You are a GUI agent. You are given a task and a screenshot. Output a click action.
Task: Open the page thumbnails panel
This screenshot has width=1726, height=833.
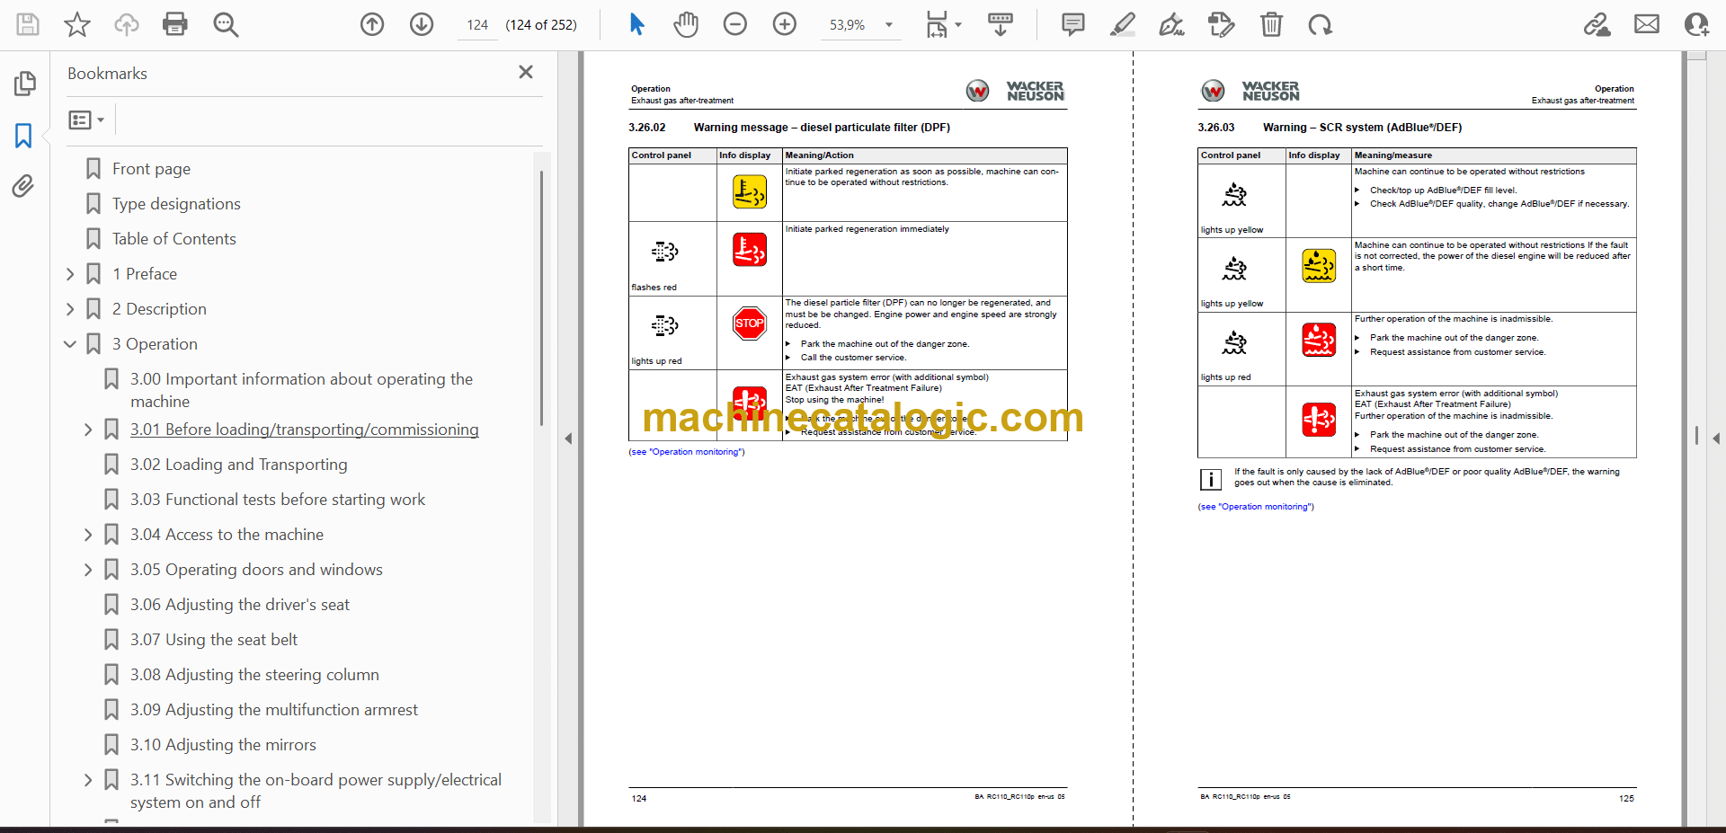24,84
